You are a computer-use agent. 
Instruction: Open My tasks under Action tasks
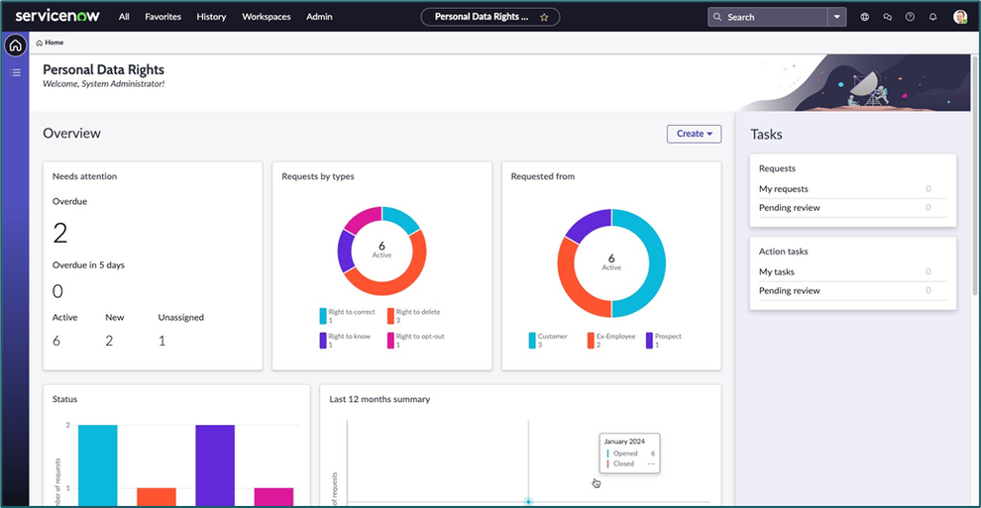click(x=853, y=271)
